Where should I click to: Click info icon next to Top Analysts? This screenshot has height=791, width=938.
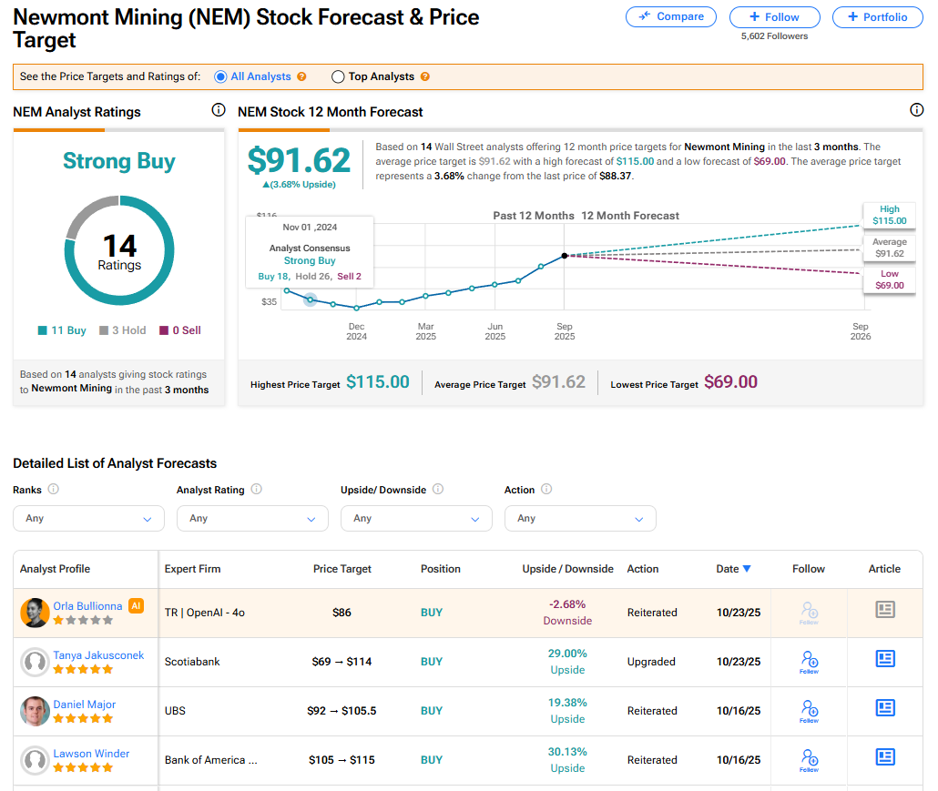click(424, 77)
